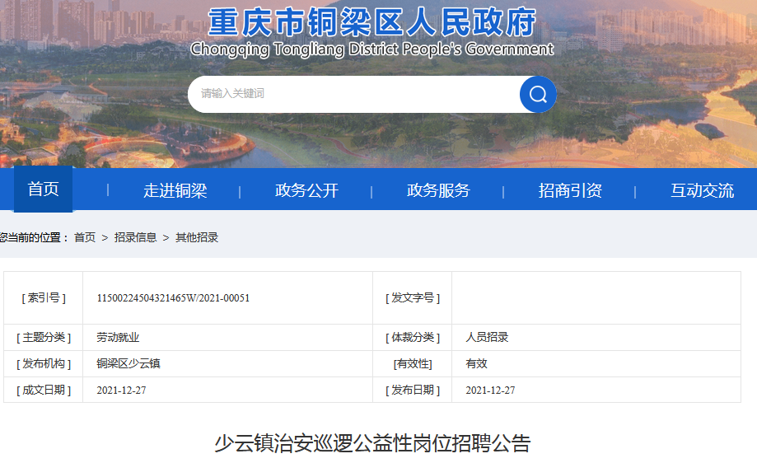Select the 铜梁区少云镇 value cell
The height and width of the screenshot is (463, 757).
click(x=228, y=363)
